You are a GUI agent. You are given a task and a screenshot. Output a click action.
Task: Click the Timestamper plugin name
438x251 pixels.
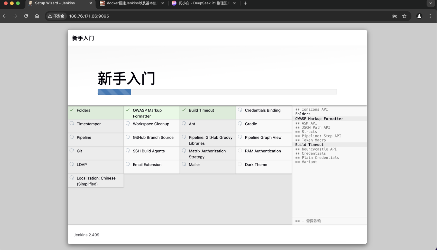coord(89,124)
